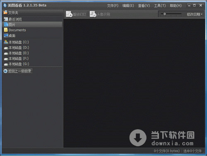Click 返回上一级目录 button text
Viewport: 207px width, 156px height.
click(19, 71)
